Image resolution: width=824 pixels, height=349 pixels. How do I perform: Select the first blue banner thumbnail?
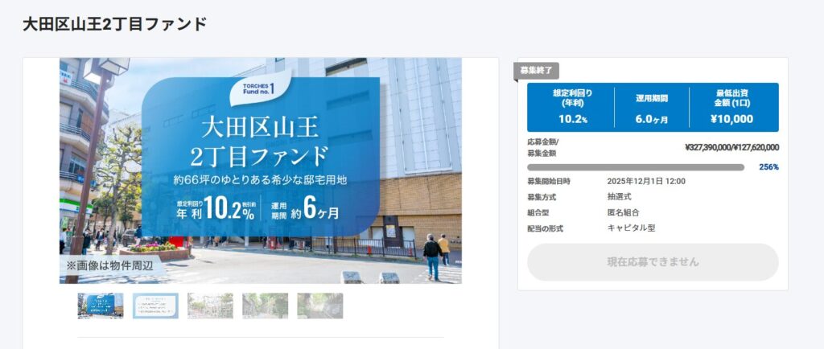point(101,306)
